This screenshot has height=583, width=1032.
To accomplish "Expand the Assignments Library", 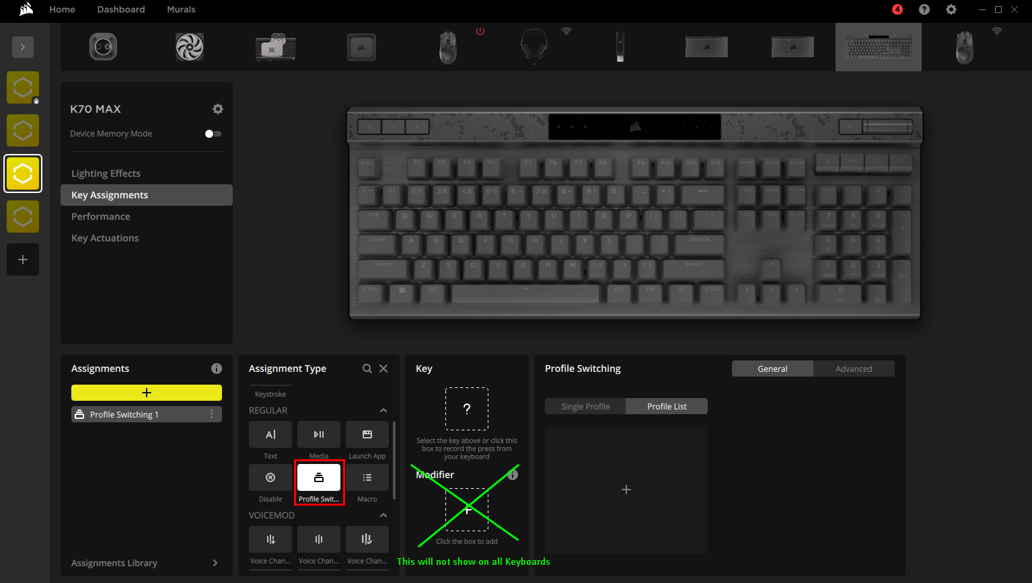I will coord(215,563).
